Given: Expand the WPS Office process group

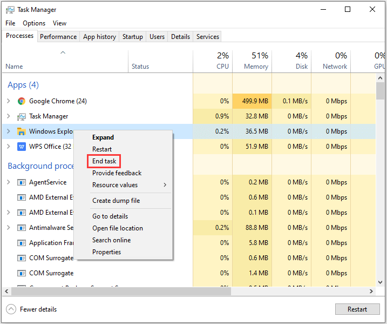Looking at the screenshot, I should 9,147.
